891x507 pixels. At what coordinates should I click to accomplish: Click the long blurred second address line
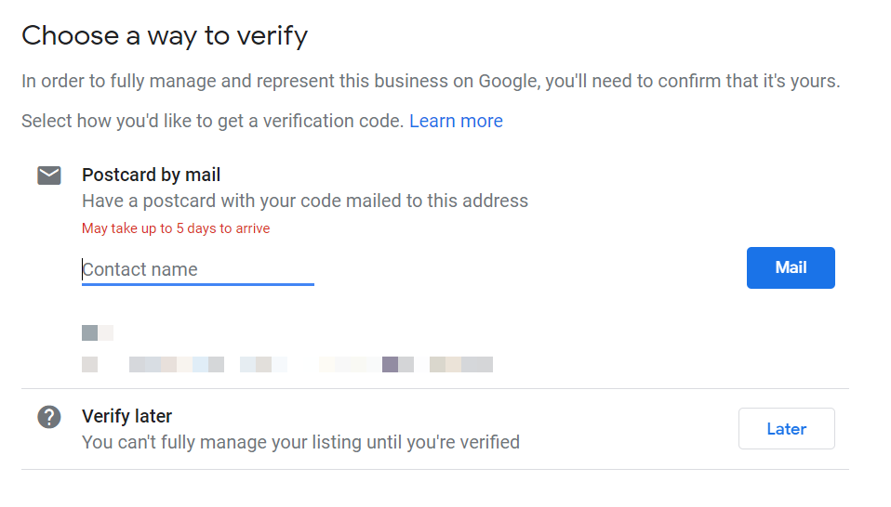[287, 364]
